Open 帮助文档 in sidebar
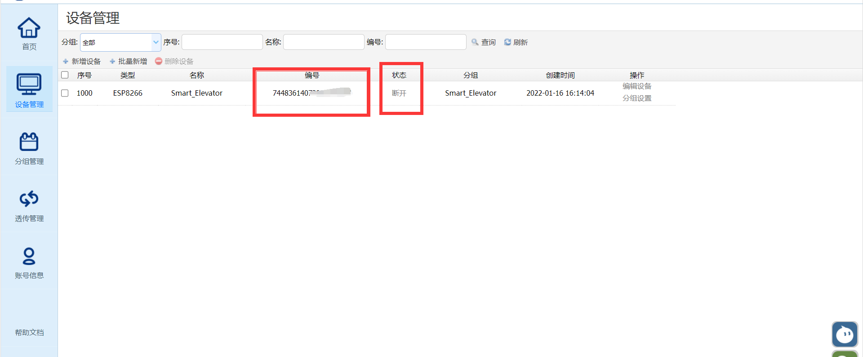This screenshot has width=863, height=357. click(x=29, y=332)
